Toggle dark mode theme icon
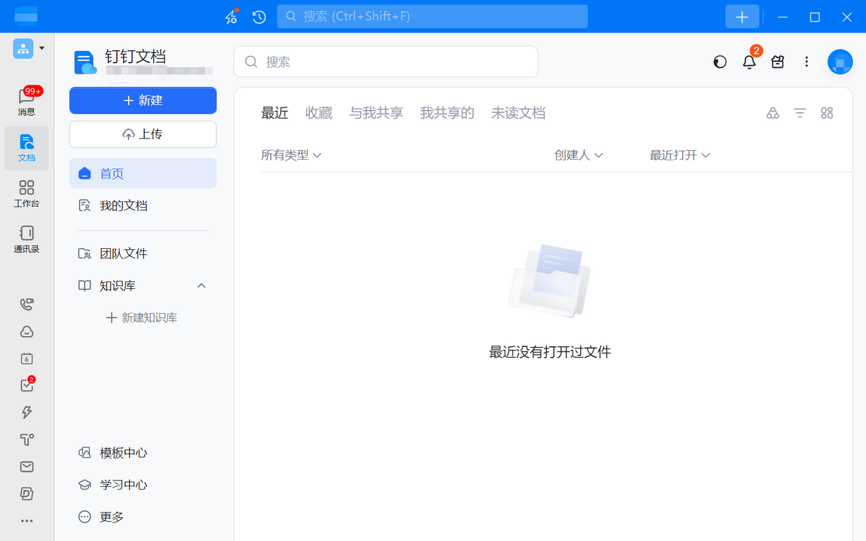 coord(720,62)
